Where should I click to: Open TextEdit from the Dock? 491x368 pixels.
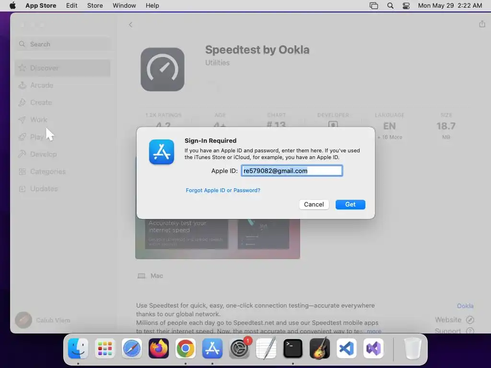266,348
